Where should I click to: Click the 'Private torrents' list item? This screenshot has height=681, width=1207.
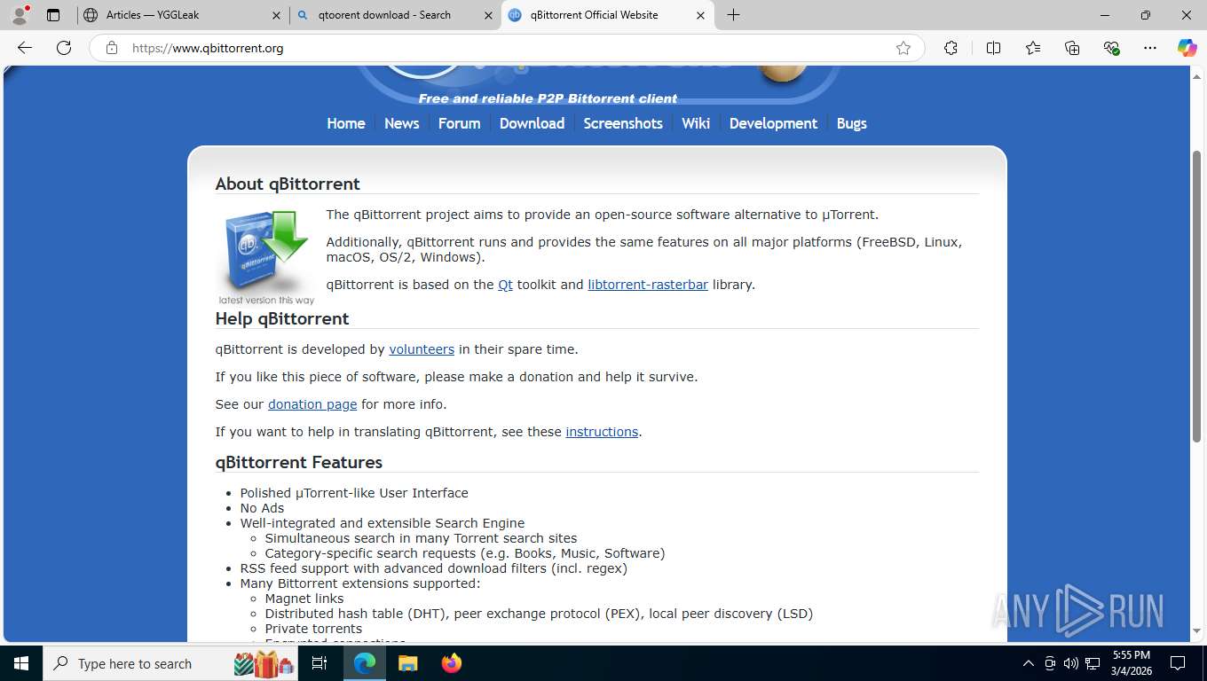pyautogui.click(x=313, y=629)
